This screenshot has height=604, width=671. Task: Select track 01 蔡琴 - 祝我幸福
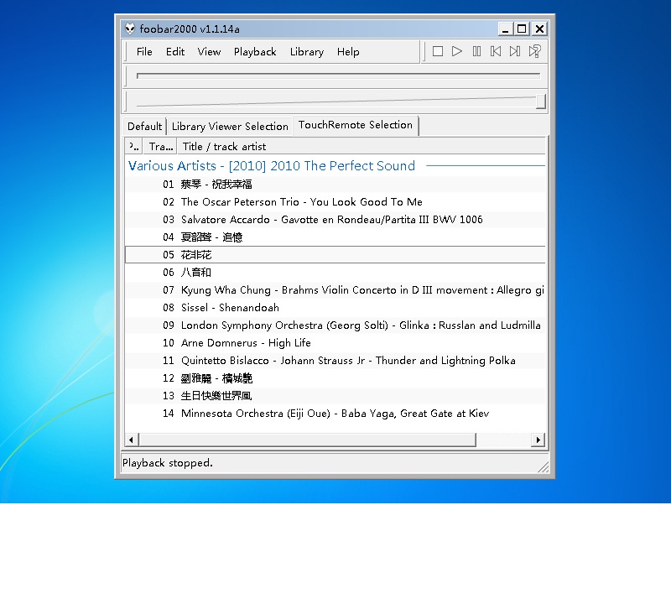click(335, 185)
